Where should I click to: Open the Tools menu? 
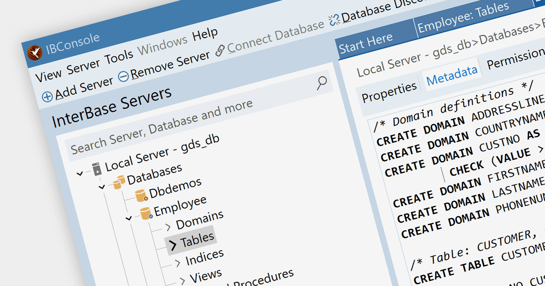tap(119, 57)
